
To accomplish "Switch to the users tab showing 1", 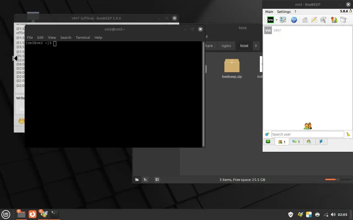I will tap(282, 142).
